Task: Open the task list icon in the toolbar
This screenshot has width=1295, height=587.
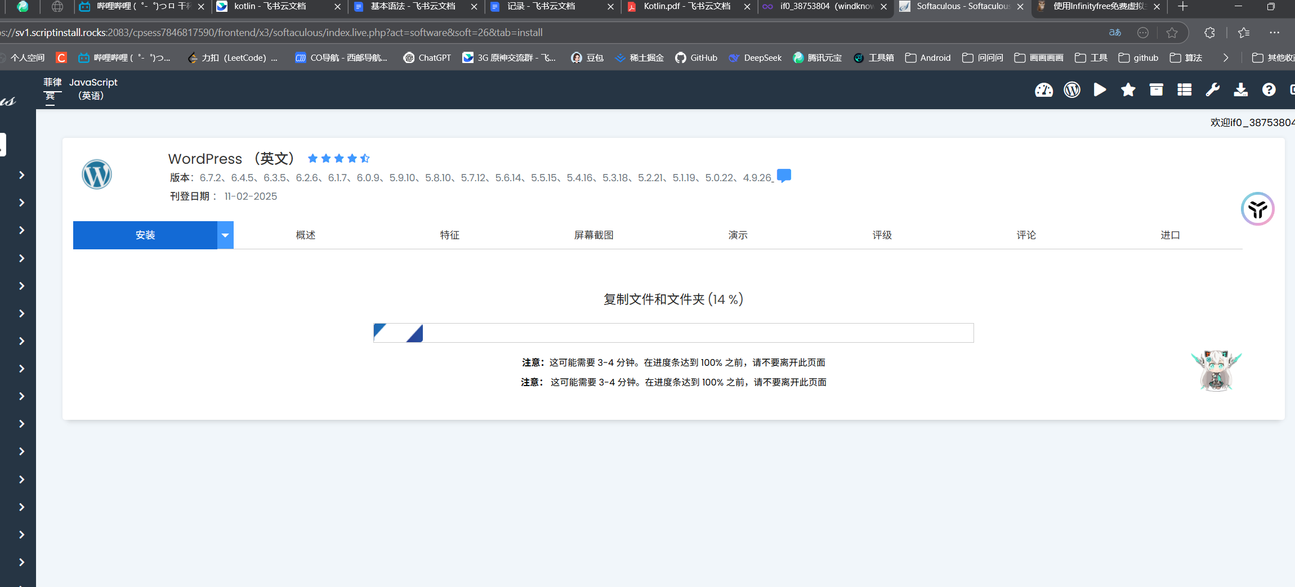Action: click(x=1184, y=90)
